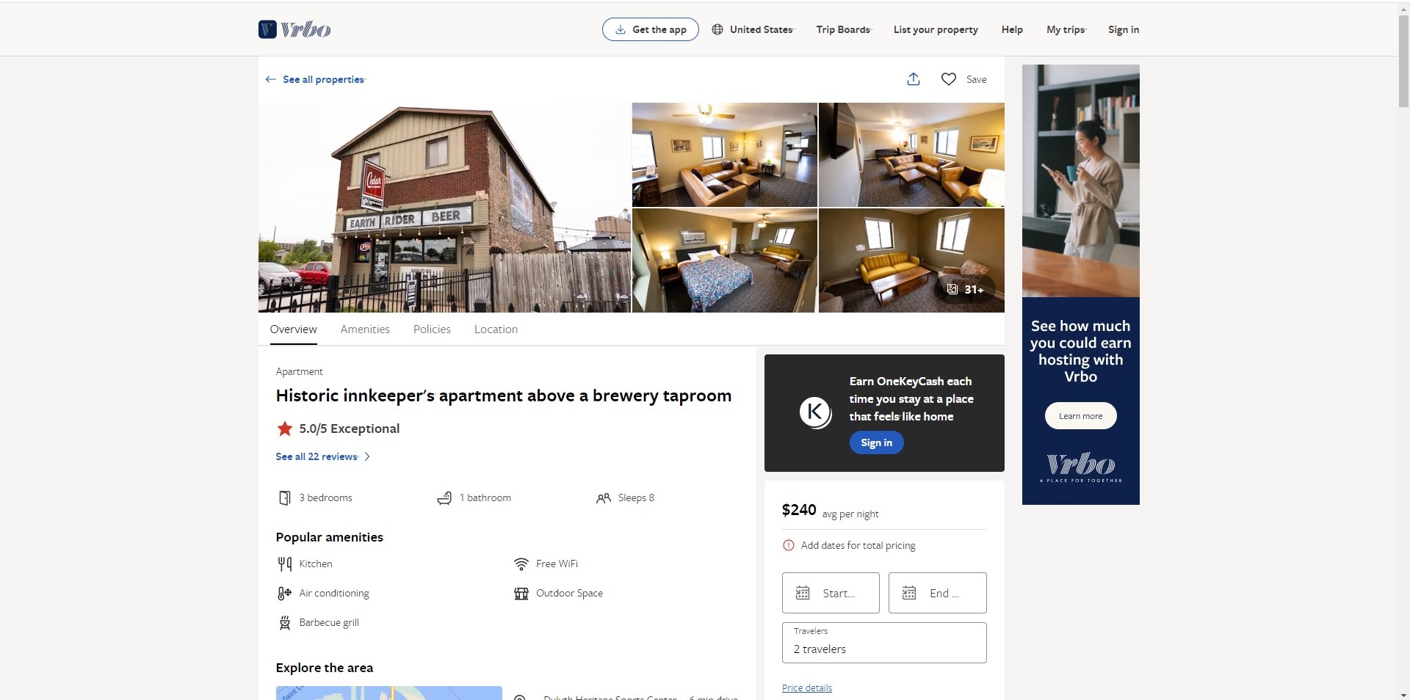Click the Air conditioning thermometer icon
The width and height of the screenshot is (1410, 700).
pyautogui.click(x=285, y=594)
